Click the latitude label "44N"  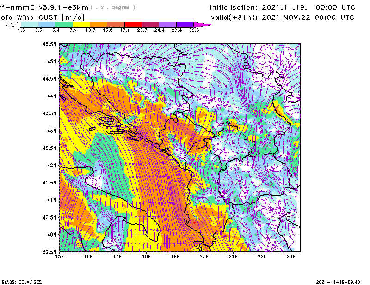(x=52, y=96)
